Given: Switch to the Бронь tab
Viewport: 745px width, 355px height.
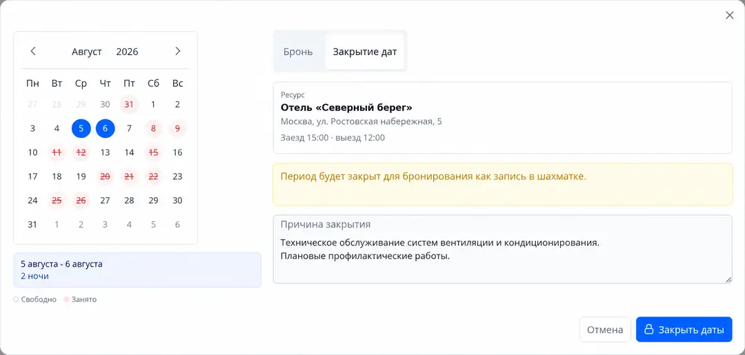Looking at the screenshot, I should [x=298, y=52].
